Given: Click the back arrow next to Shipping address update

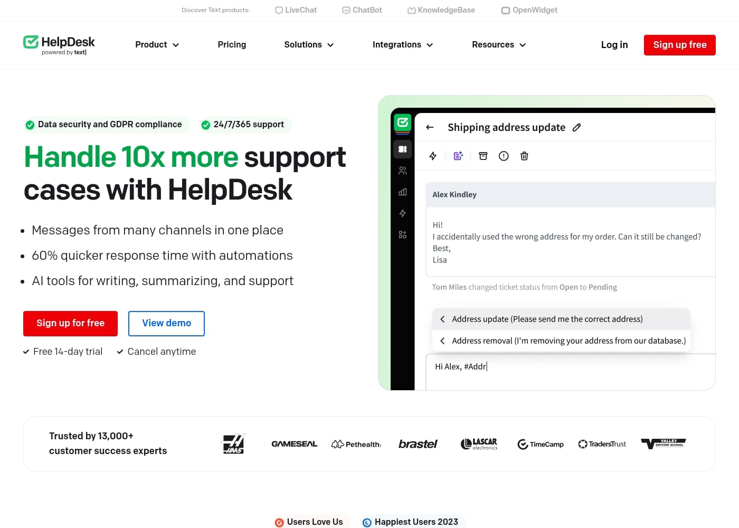Looking at the screenshot, I should point(430,127).
